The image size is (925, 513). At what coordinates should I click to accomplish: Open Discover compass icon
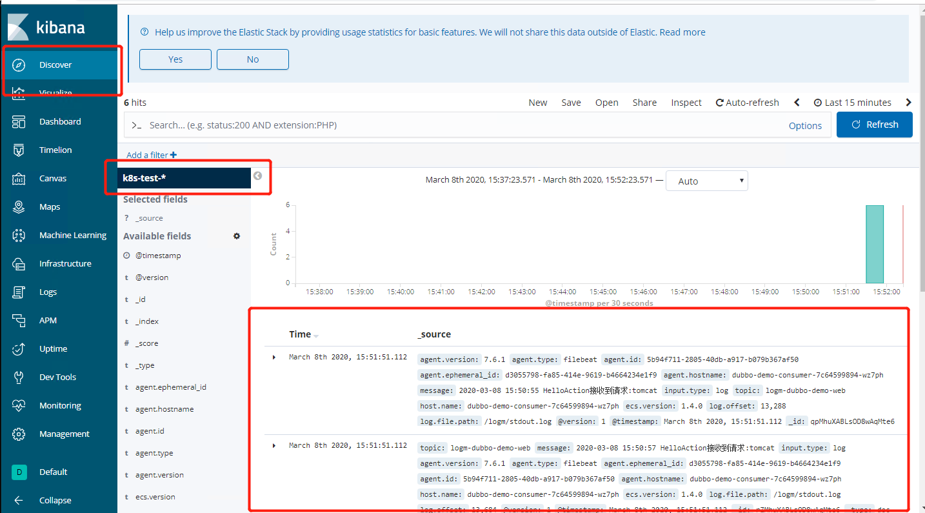19,65
